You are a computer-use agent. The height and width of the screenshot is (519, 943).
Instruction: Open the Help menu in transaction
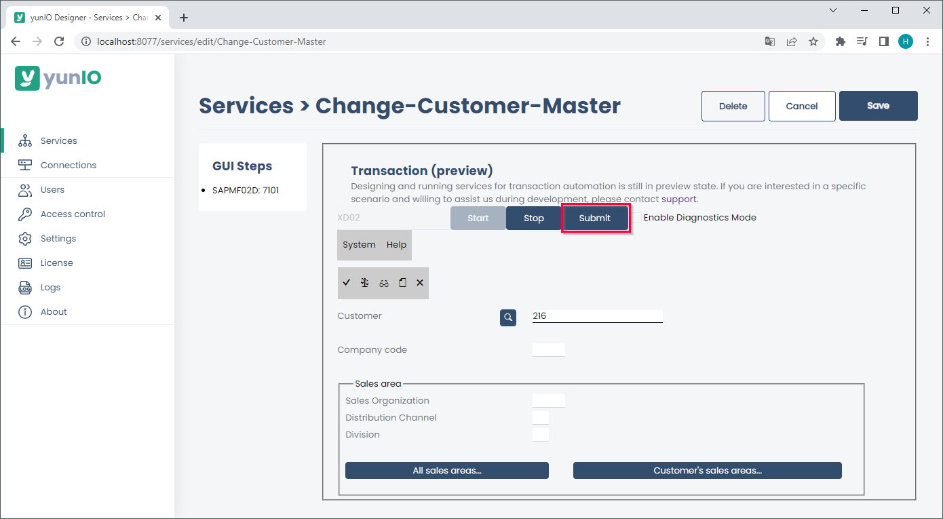click(x=397, y=245)
